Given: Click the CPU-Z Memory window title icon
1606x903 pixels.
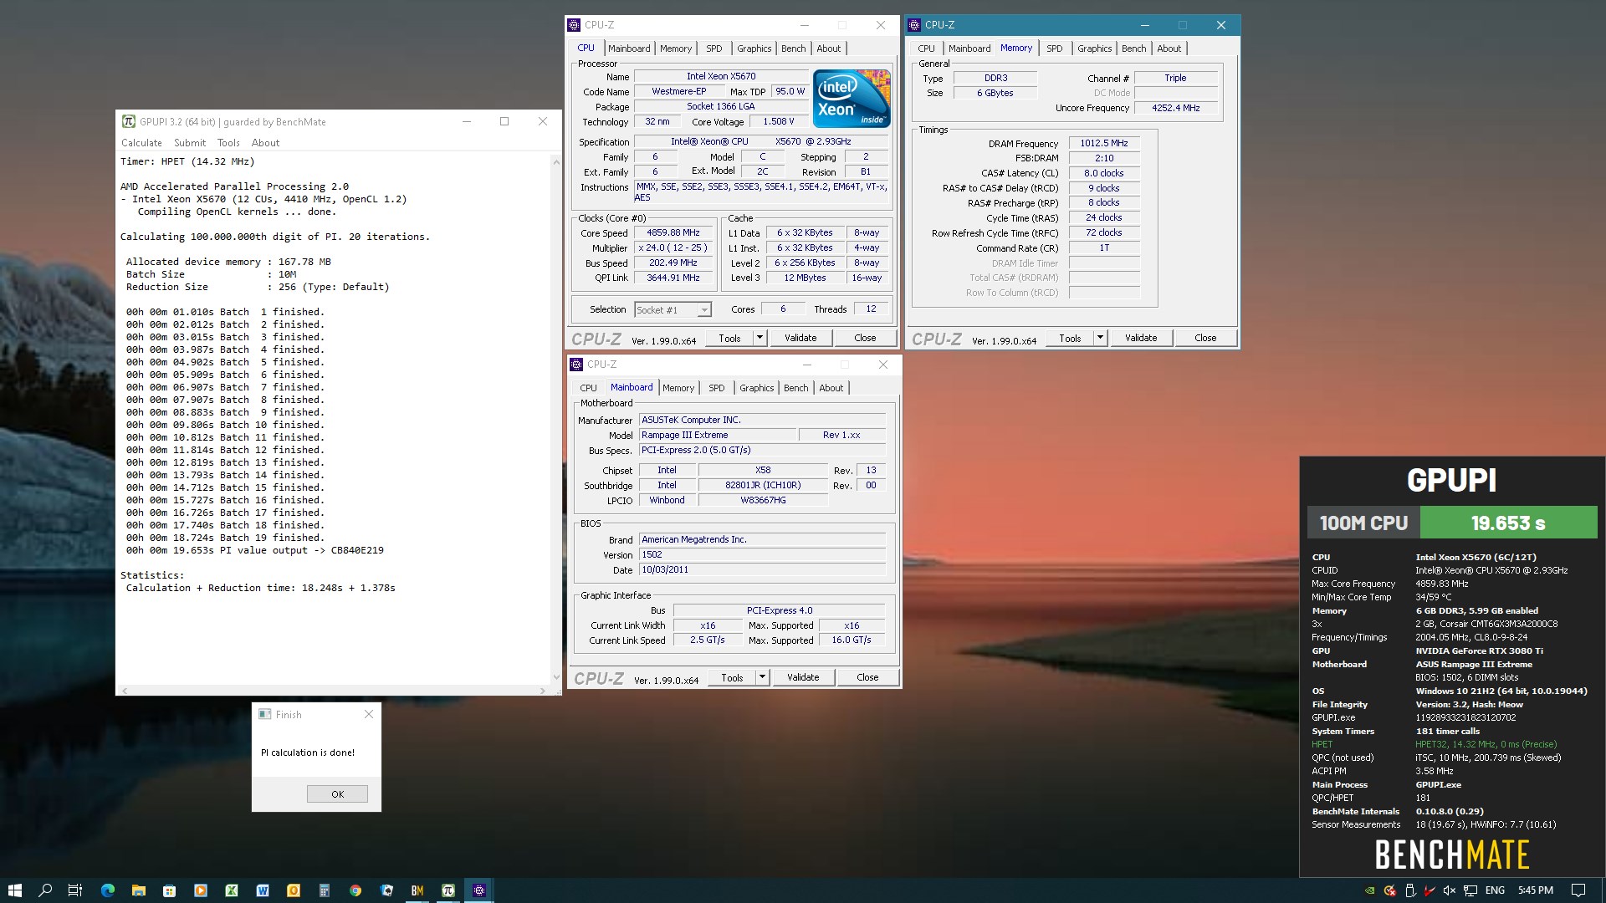Looking at the screenshot, I should coord(914,25).
